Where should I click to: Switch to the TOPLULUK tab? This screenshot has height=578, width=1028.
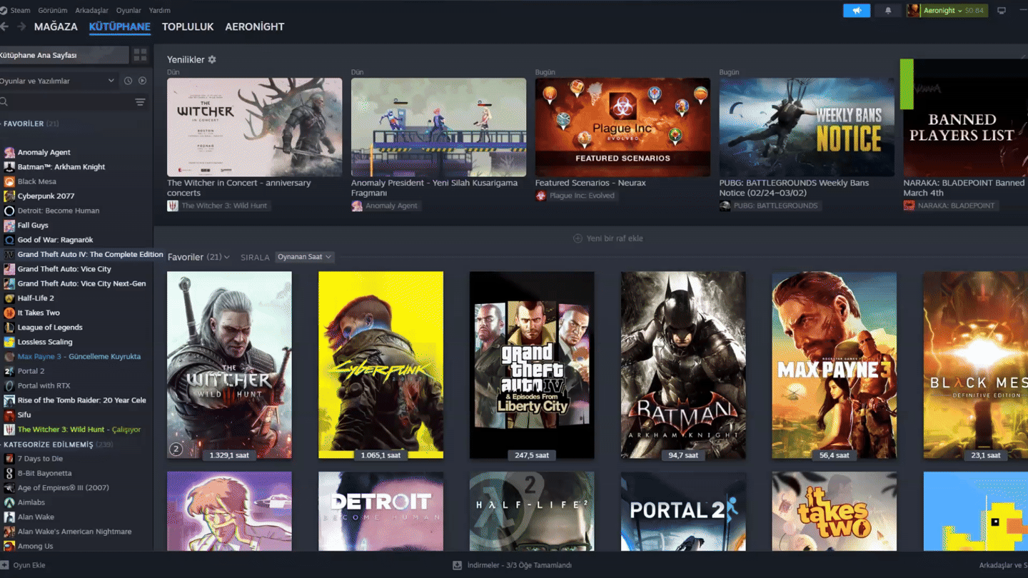click(x=188, y=26)
